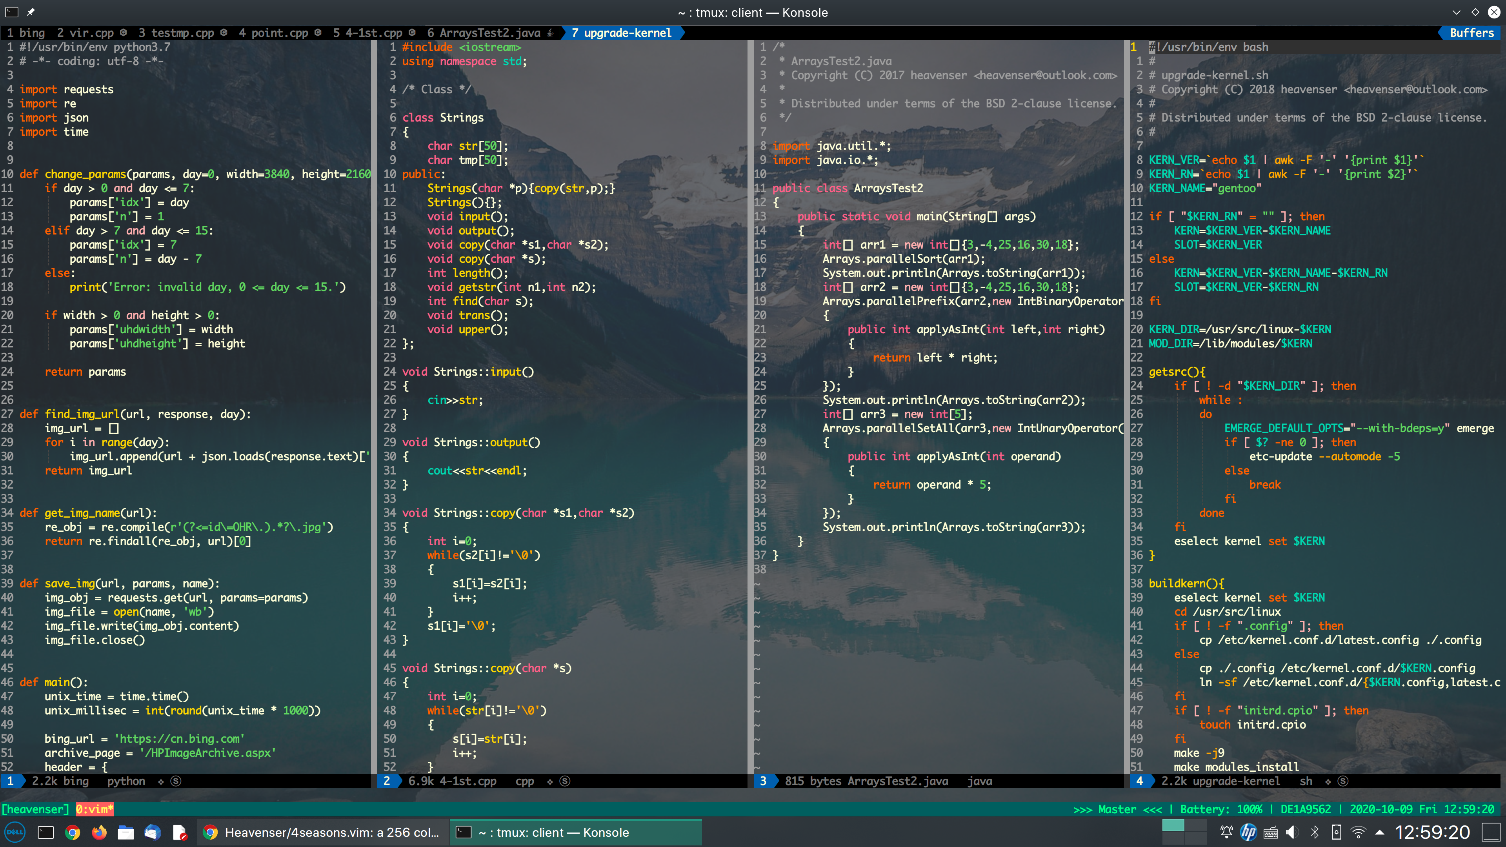This screenshot has height=847, width=1506.
Task: Click window number 2 in 4-1st.cpp statusline
Action: click(x=386, y=781)
